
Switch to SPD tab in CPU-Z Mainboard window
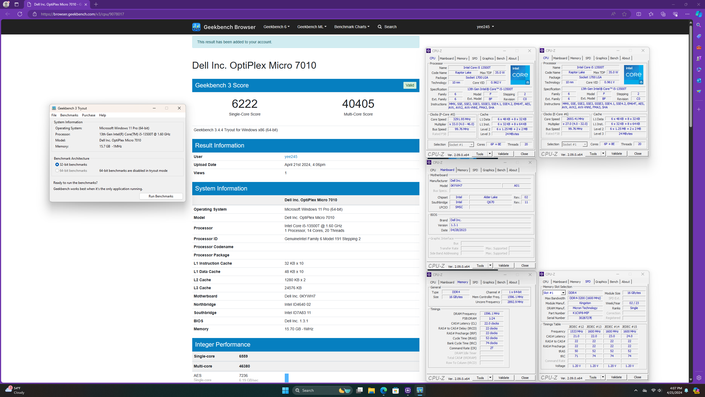475,170
